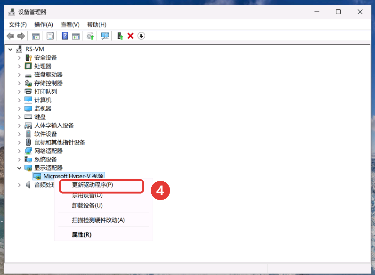Expand the 人体学输入设备 category
Screen dimensions: 375x275
(x=19, y=126)
